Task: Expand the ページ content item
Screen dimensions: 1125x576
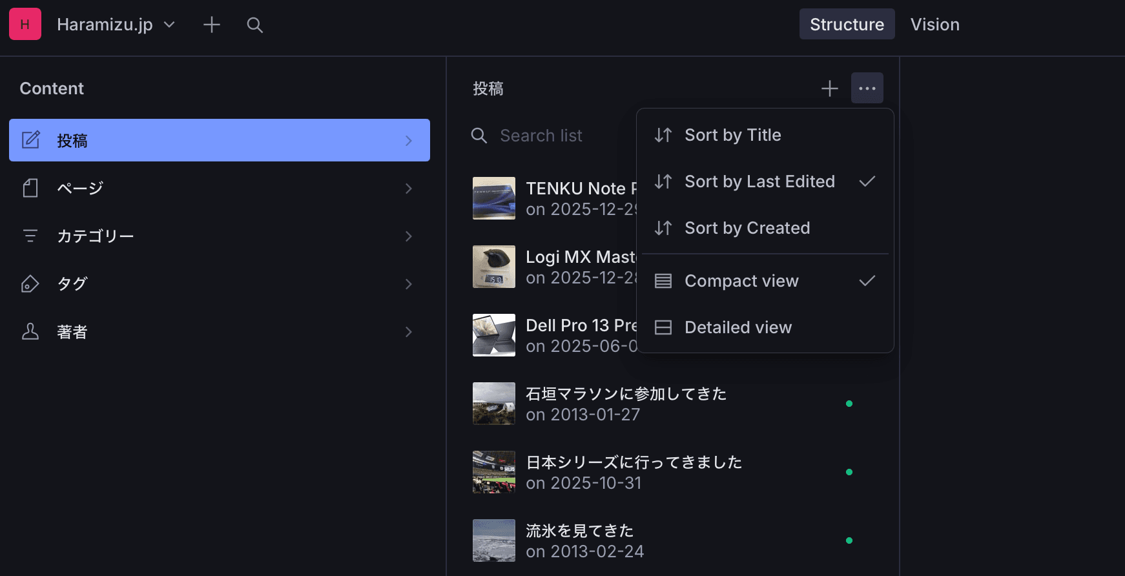Action: [x=219, y=189]
